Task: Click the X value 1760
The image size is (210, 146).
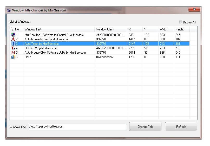Action: (132, 57)
